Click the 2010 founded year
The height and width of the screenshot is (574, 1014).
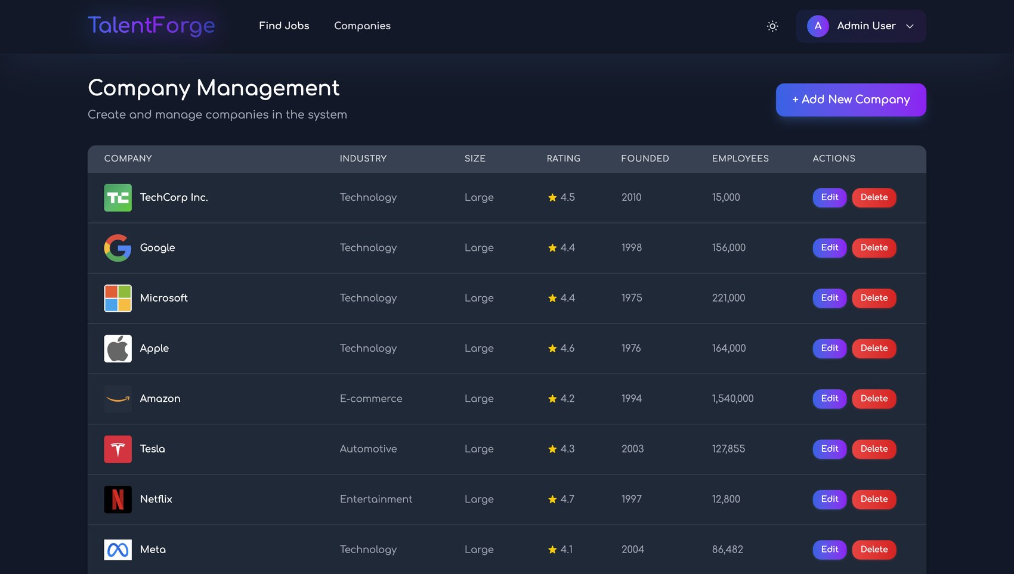tap(631, 197)
